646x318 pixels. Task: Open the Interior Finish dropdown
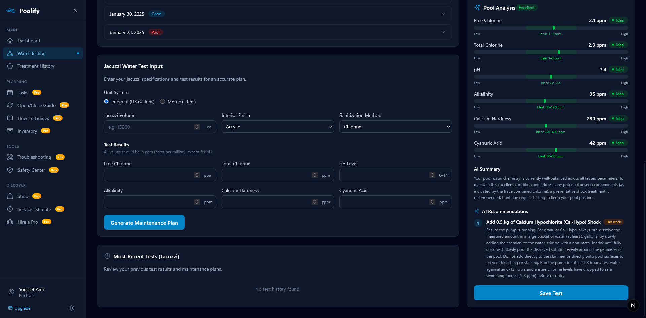[278, 127]
